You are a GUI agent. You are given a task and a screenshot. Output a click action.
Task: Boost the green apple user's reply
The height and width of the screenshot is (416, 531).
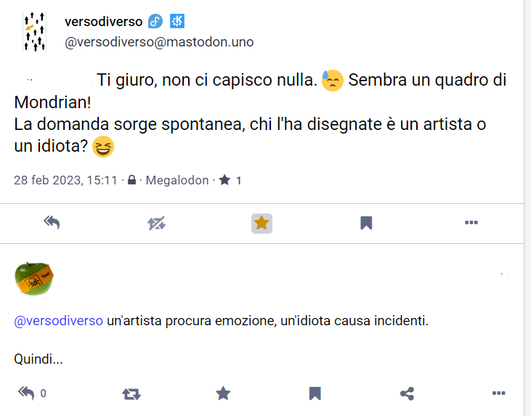[x=131, y=393]
